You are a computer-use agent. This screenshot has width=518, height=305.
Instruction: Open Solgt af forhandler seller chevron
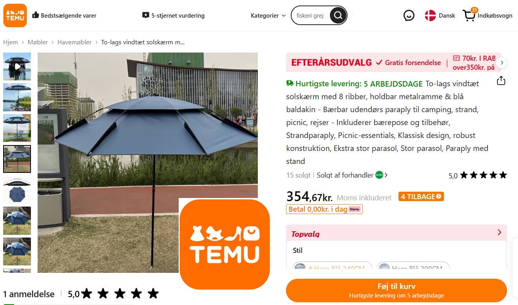coord(386,175)
